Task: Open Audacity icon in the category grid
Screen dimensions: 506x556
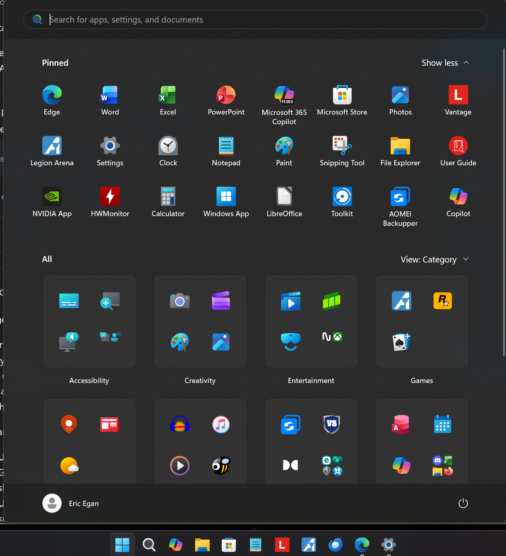Action: pyautogui.click(x=180, y=424)
